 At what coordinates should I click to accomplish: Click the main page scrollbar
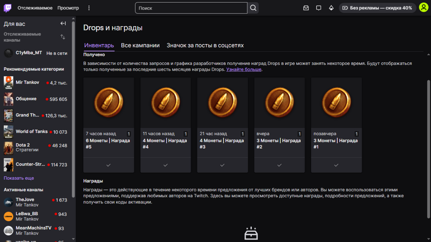point(428,149)
